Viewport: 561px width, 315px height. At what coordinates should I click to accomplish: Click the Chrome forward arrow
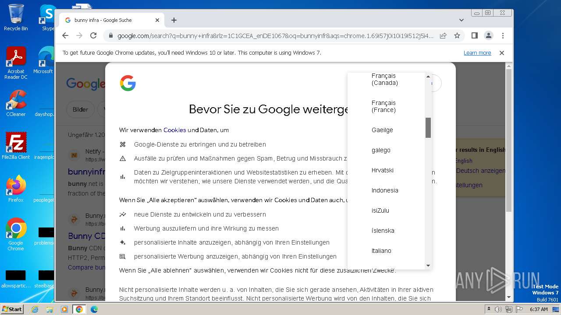(x=79, y=35)
